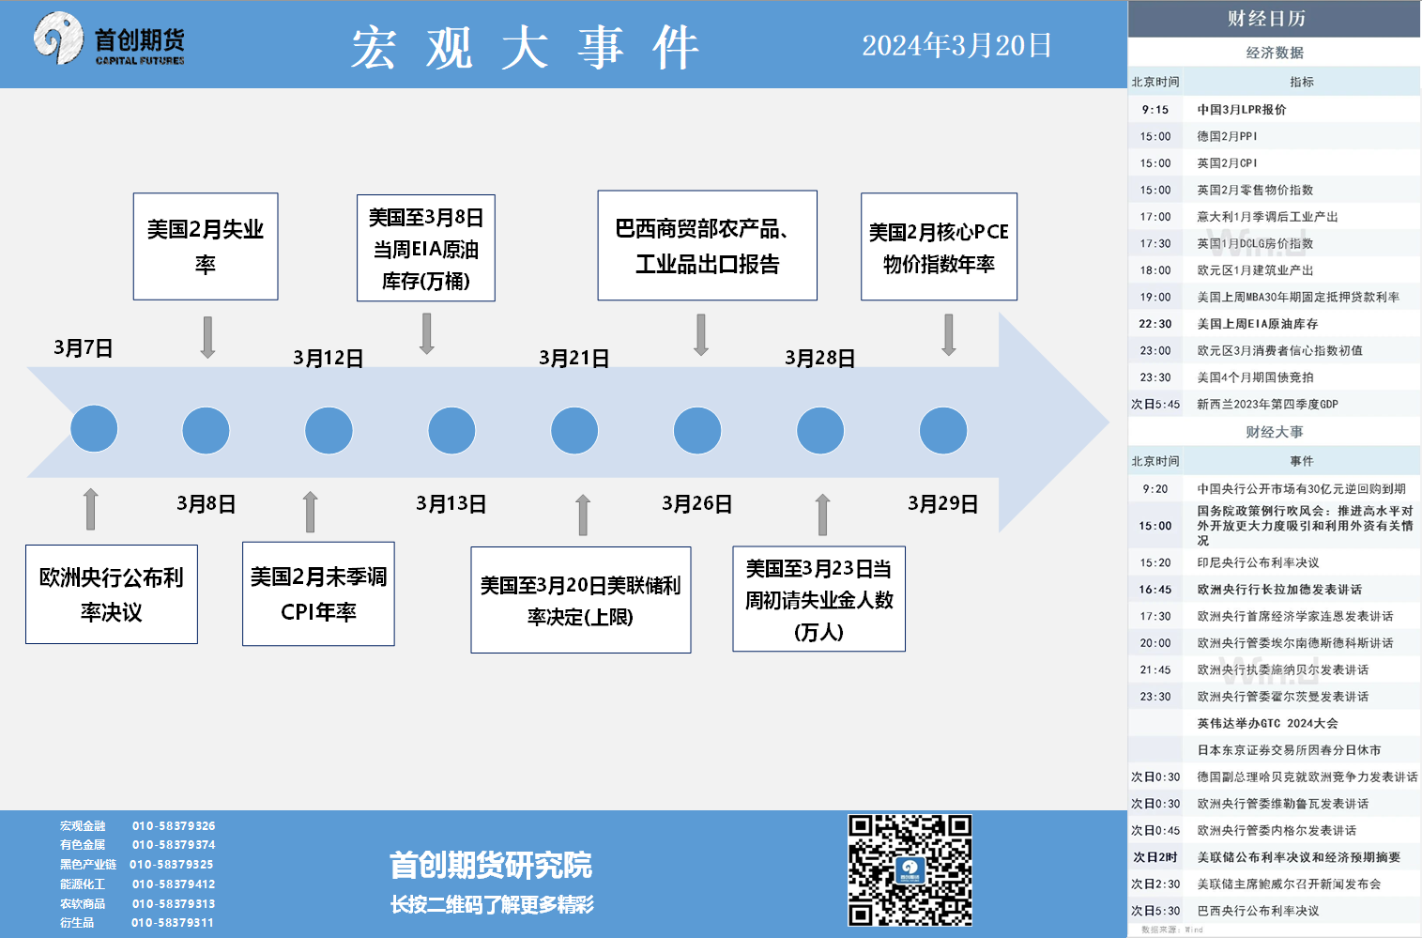Click the 英国1月DCLG房价指数 row
This screenshot has height=938, width=1422.
pos(1274,243)
